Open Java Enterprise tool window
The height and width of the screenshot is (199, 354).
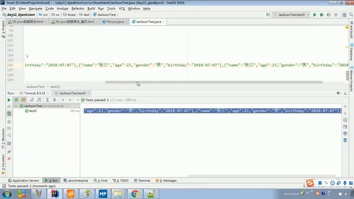pyautogui.click(x=76, y=181)
